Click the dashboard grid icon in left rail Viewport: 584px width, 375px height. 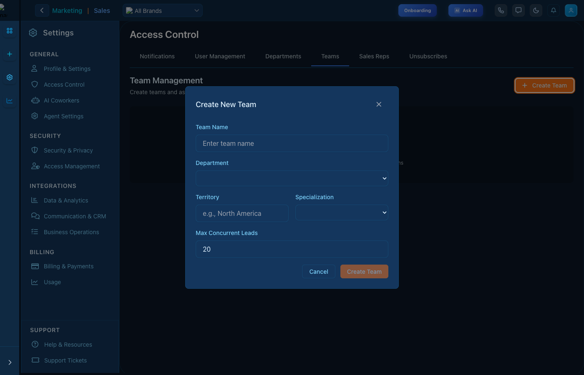tap(10, 31)
